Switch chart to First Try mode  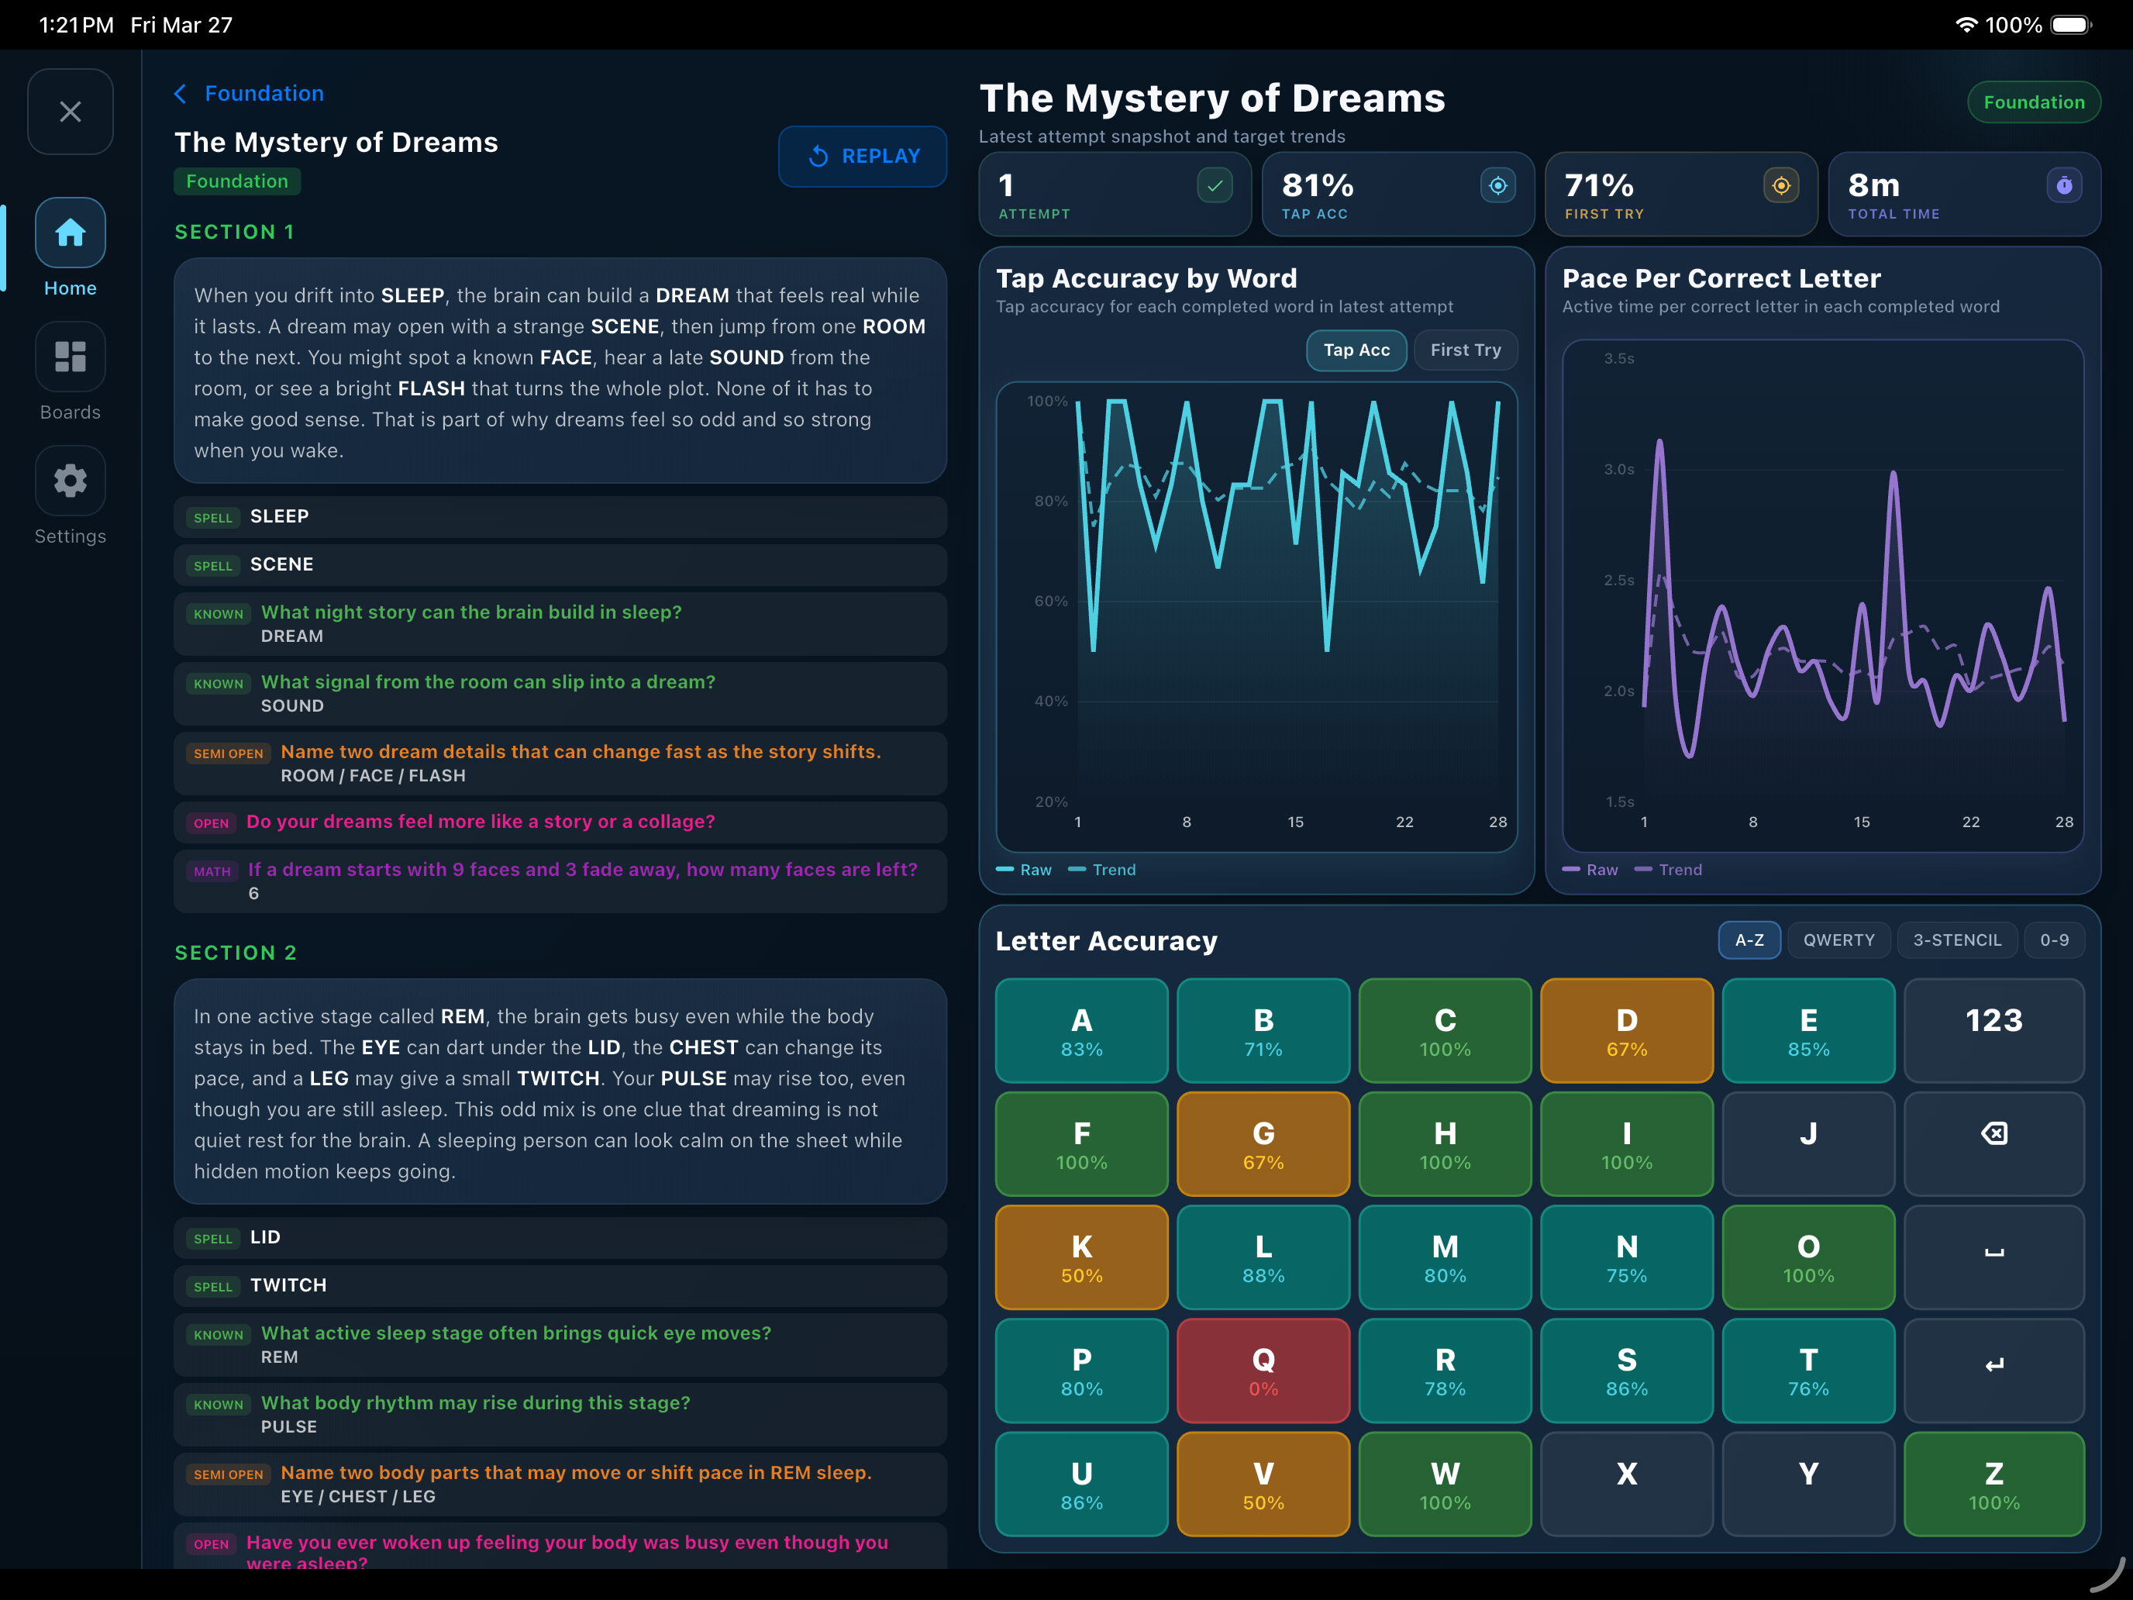[1465, 350]
